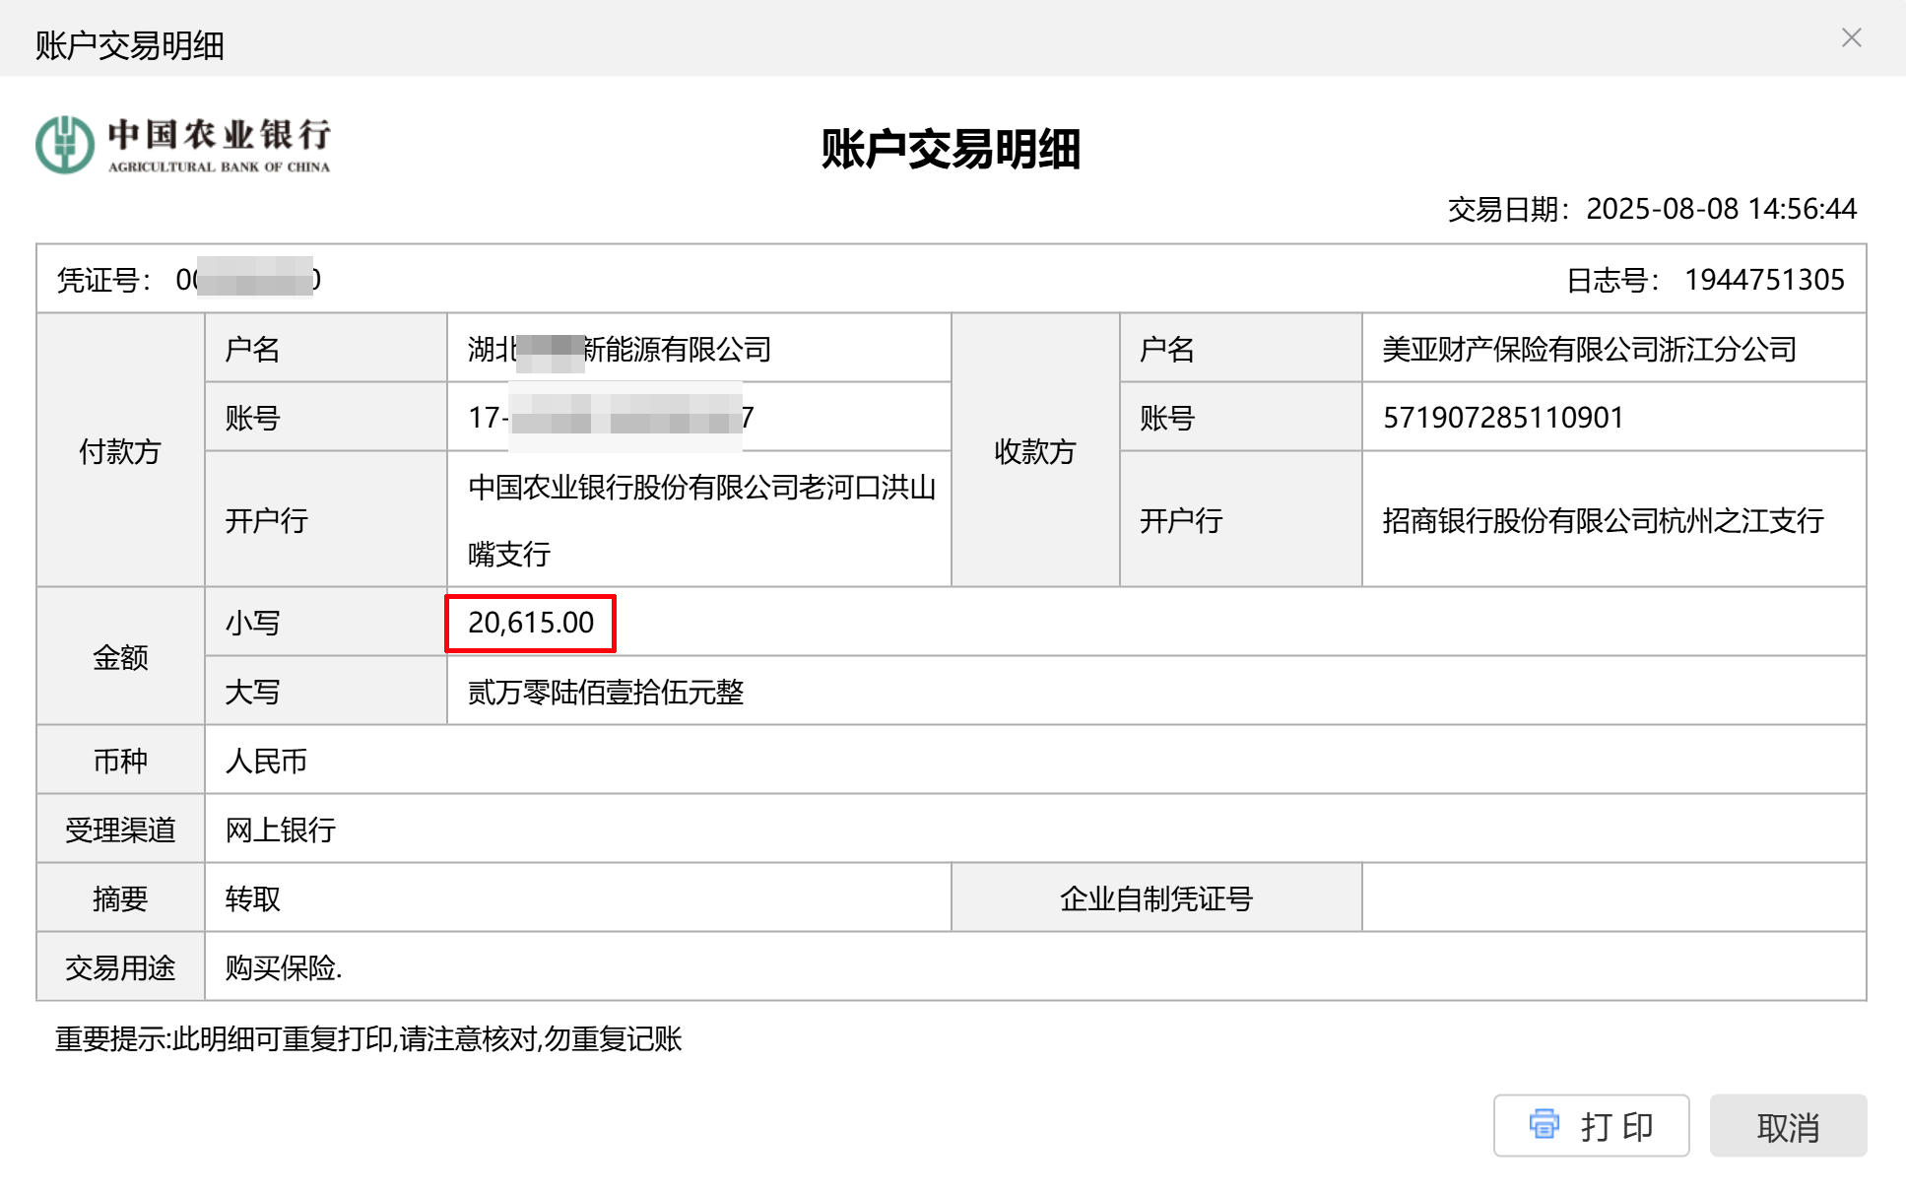This screenshot has height=1195, width=1906.
Task: Click summary value 转取
Action: coord(252,898)
